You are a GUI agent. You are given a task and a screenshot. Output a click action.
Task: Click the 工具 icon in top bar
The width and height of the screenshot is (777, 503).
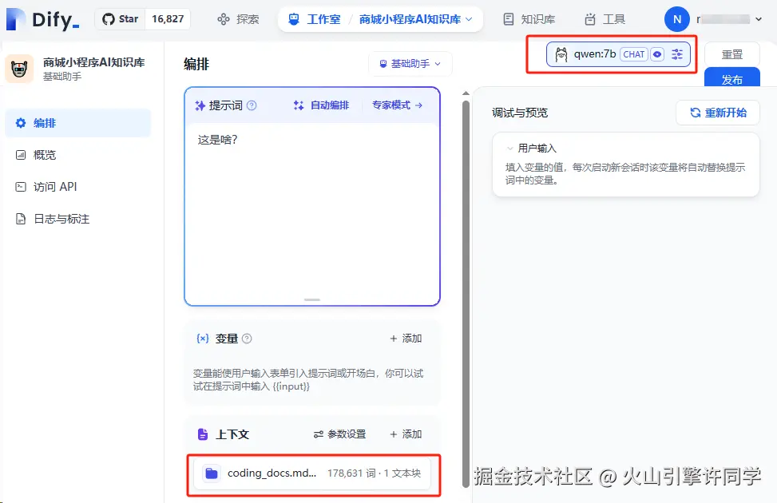click(x=592, y=18)
